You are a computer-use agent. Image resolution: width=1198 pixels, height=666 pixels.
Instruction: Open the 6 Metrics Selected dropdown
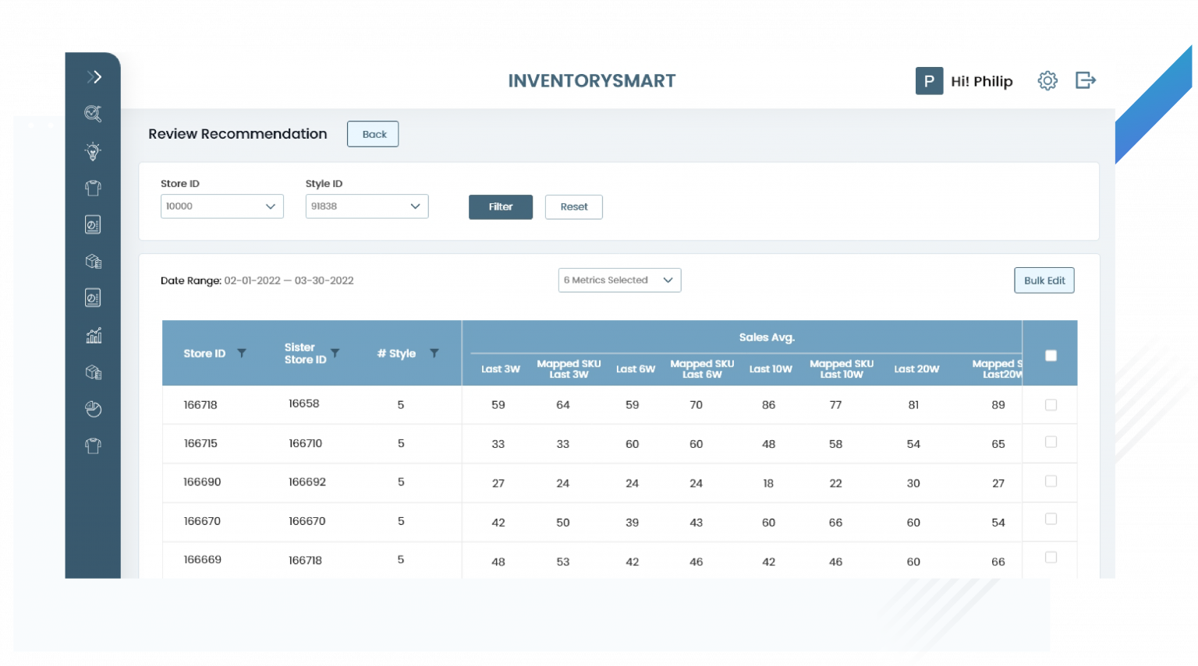(619, 280)
